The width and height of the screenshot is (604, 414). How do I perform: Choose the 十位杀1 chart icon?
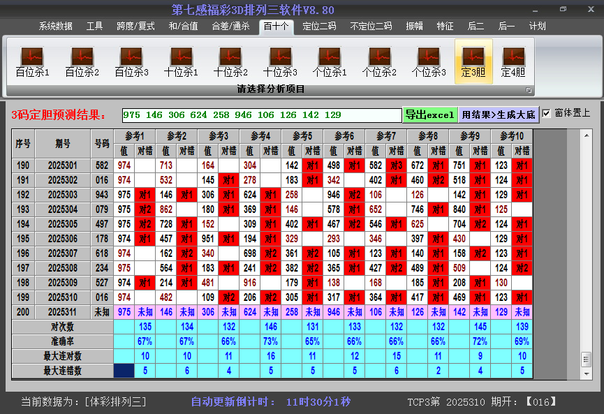pyautogui.click(x=181, y=61)
